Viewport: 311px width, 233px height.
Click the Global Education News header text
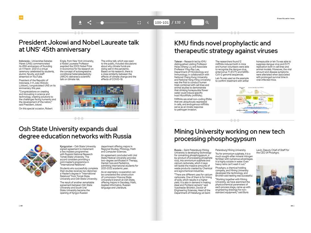point(285,18)
